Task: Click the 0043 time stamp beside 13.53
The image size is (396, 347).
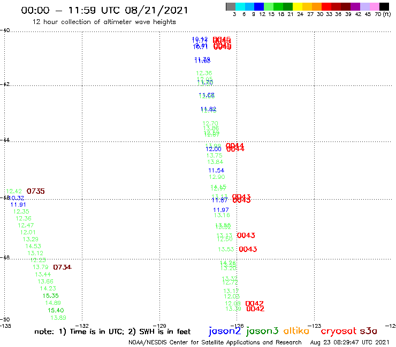Action: (248, 249)
